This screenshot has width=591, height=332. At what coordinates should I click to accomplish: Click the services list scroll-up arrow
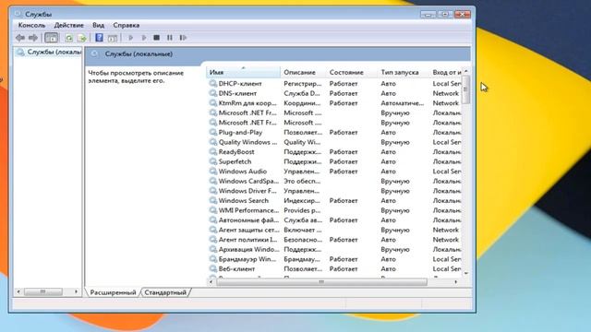point(466,71)
